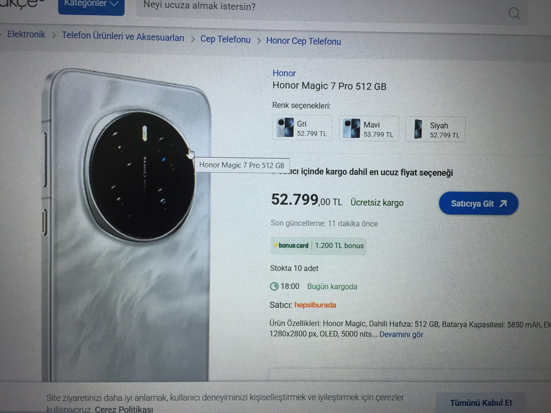
Task: Expand product details with Devamını gör
Action: click(x=401, y=335)
